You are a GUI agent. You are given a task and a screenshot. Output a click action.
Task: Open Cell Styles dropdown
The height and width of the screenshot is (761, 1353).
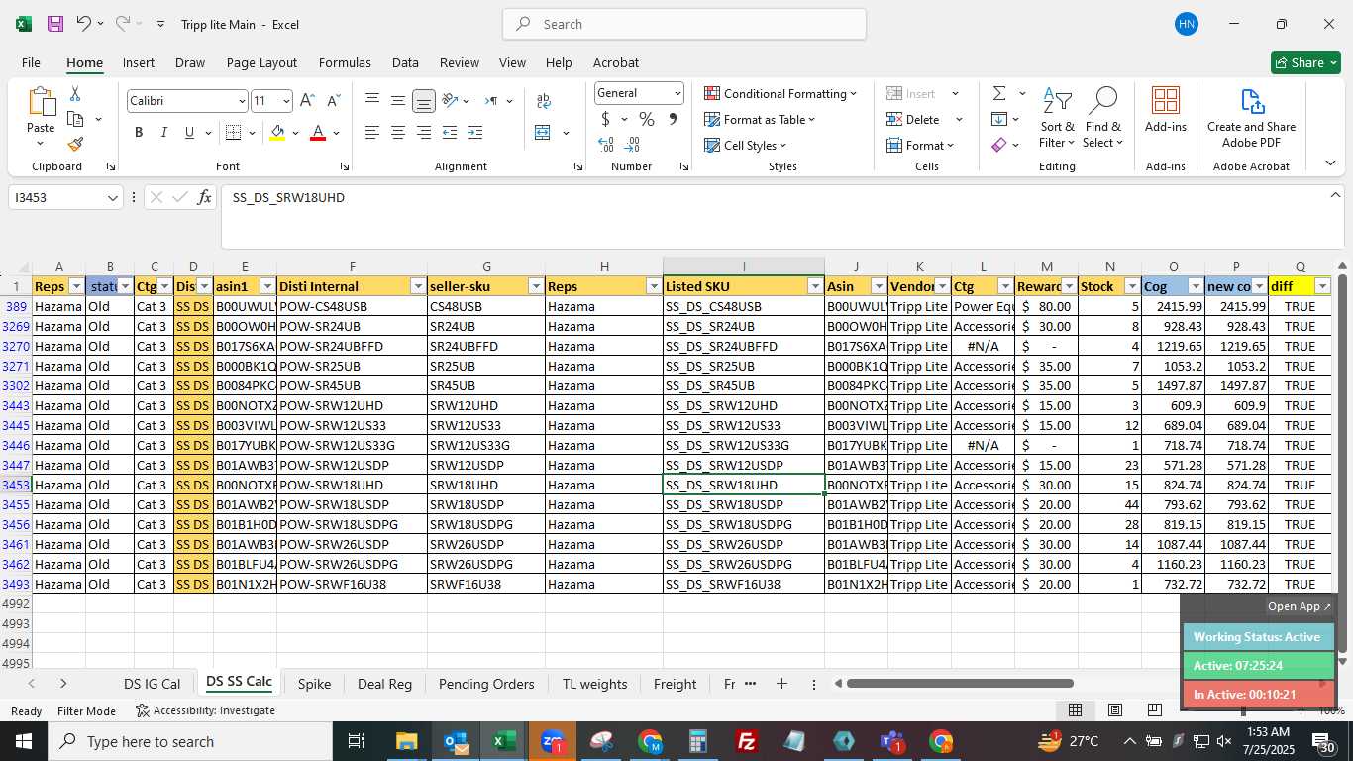tap(745, 145)
